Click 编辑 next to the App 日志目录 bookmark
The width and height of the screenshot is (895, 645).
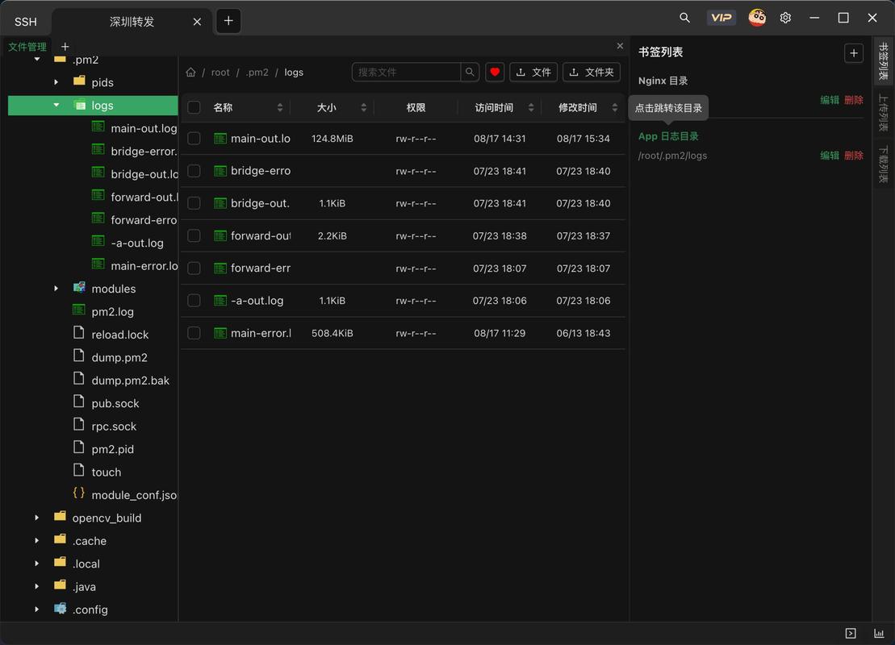tap(829, 155)
